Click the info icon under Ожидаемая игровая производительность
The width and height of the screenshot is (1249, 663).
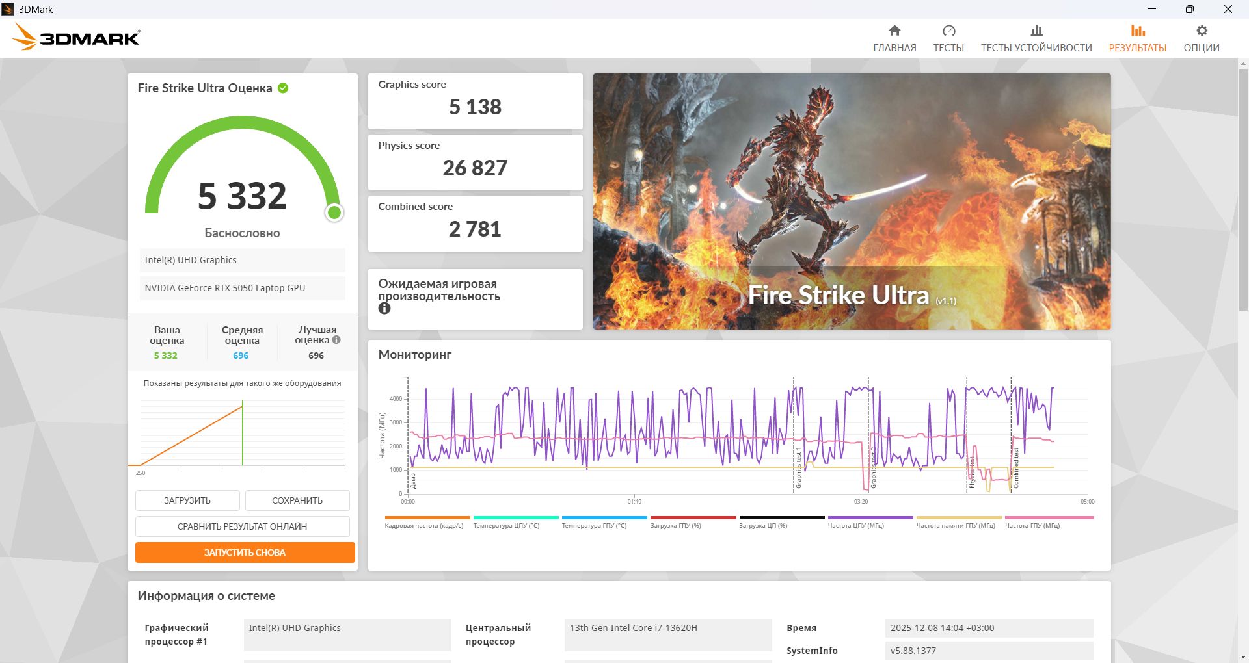384,308
